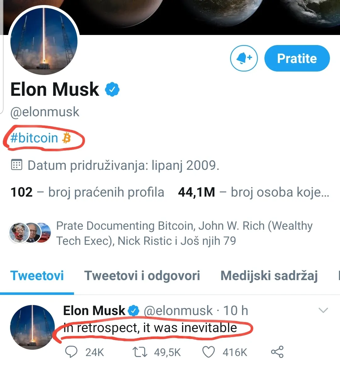Switch to Tweetovi i odgovori tab
Image resolution: width=340 pixels, height=368 pixels.
pyautogui.click(x=142, y=276)
